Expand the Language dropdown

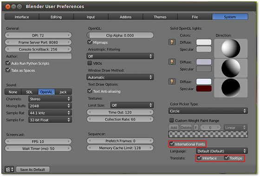[x=222, y=151]
